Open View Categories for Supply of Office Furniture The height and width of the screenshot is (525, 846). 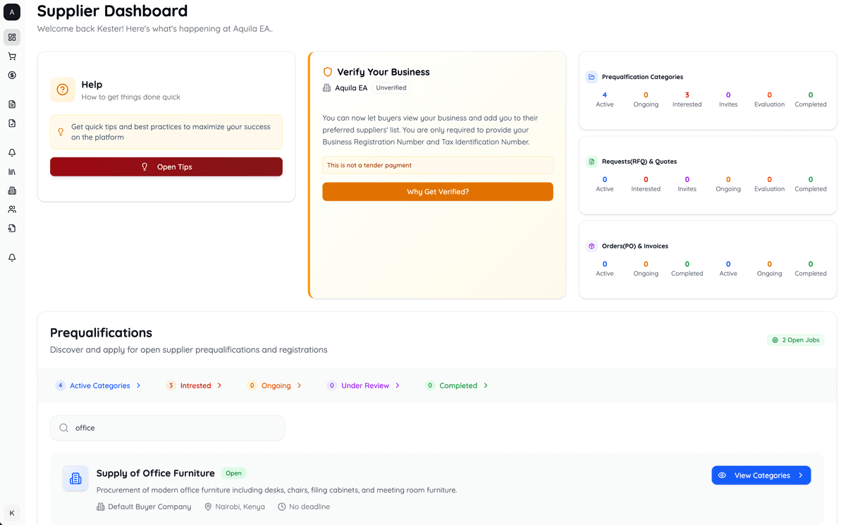[761, 475]
